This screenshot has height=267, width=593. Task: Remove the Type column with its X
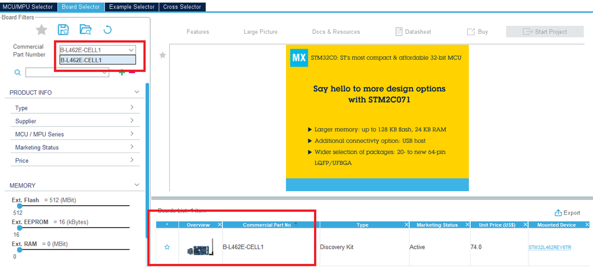[x=406, y=225]
